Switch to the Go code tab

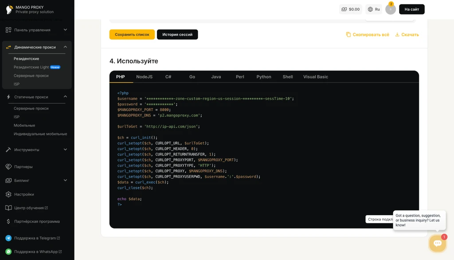192,77
